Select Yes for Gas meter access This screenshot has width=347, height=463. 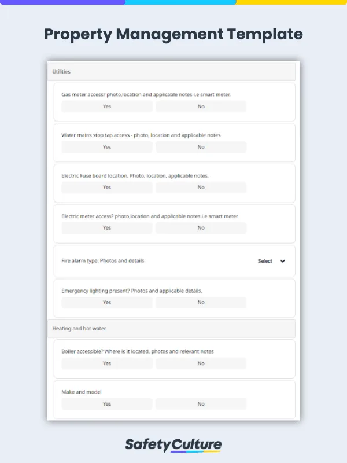(107, 106)
